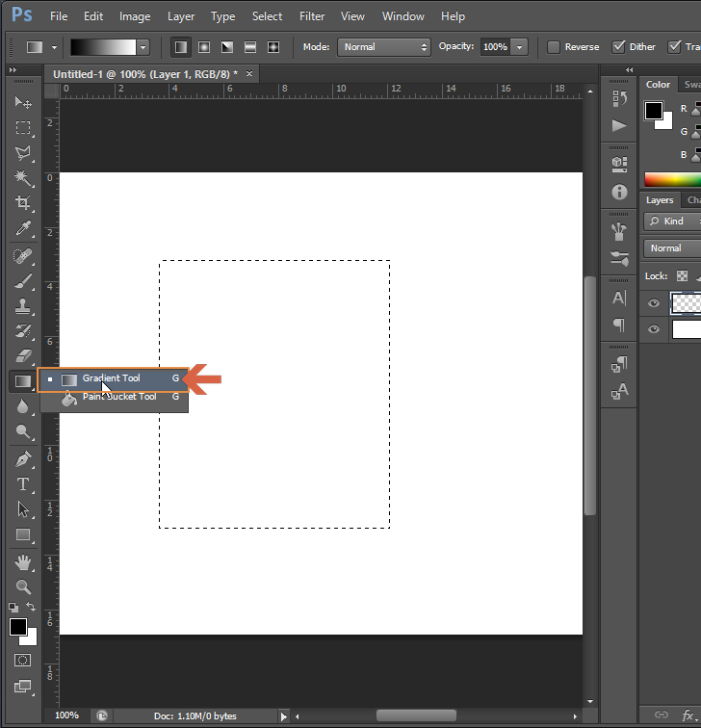Choose Diamond Gradient style
The height and width of the screenshot is (728, 701).
click(x=273, y=47)
